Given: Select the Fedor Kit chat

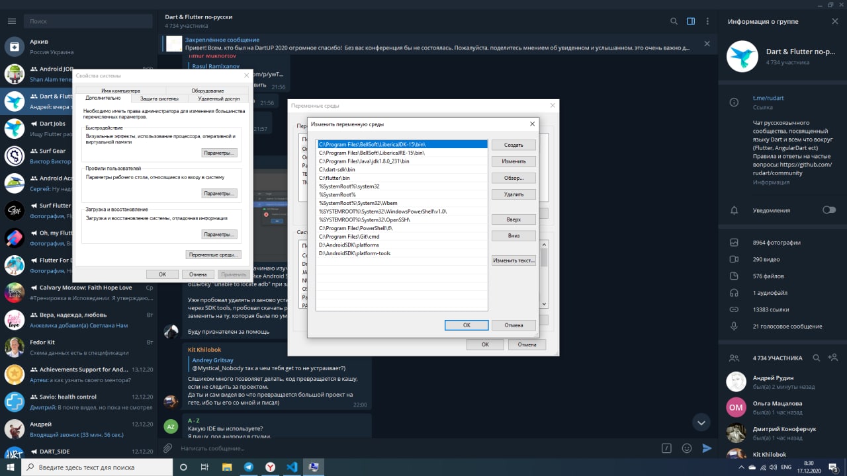Looking at the screenshot, I should [x=78, y=347].
